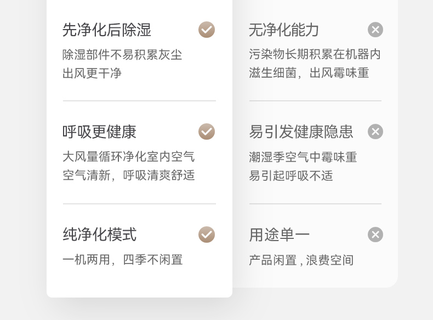The image size is (433, 320).
Task: Select the 先净化后除湿 heading
Action: click(107, 30)
